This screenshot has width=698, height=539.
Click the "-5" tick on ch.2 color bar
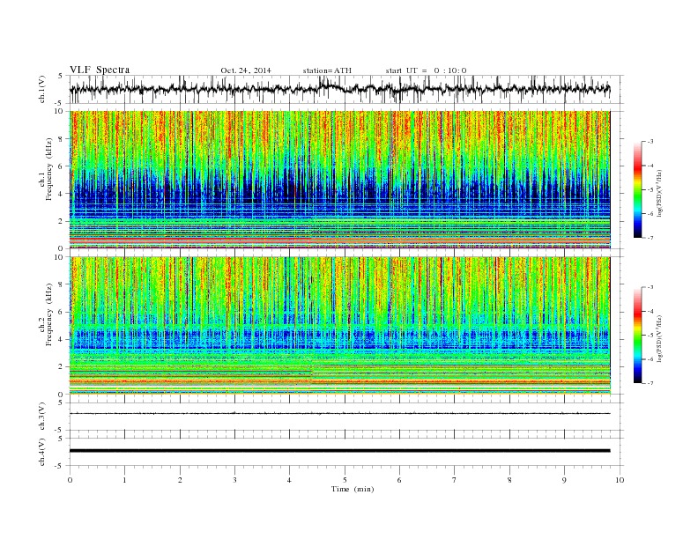[x=650, y=336]
